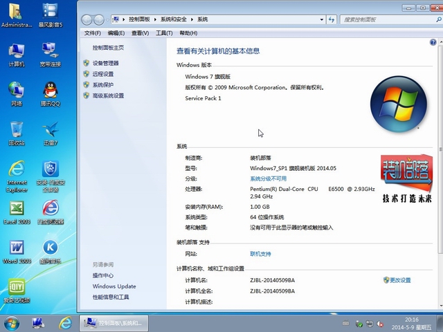The height and width of the screenshot is (332, 443).
Task: Click the back navigation arrow
Action: [x=87, y=20]
